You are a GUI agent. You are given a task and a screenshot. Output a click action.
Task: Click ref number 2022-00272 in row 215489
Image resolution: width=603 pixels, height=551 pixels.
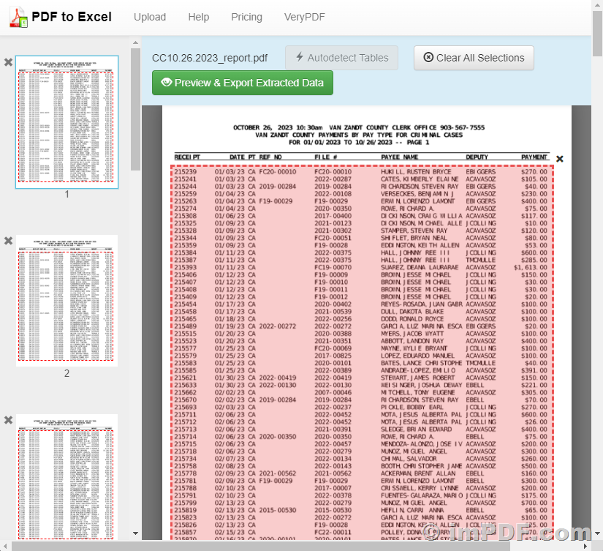[x=278, y=326]
